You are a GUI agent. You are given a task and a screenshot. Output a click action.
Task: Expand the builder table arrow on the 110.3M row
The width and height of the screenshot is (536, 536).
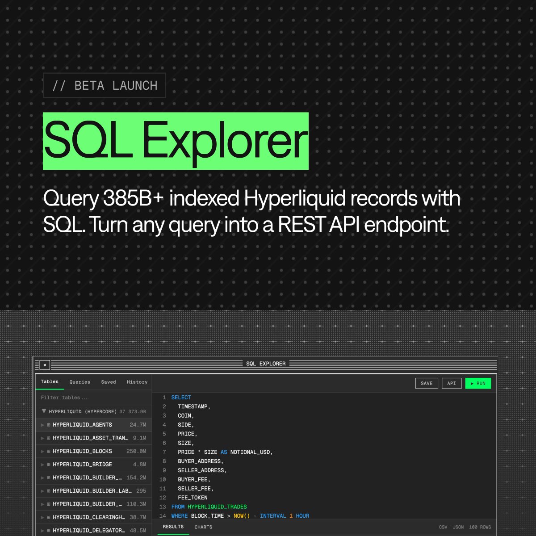tap(42, 504)
